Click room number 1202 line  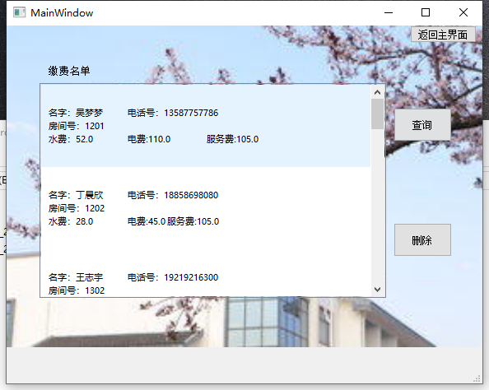77,208
